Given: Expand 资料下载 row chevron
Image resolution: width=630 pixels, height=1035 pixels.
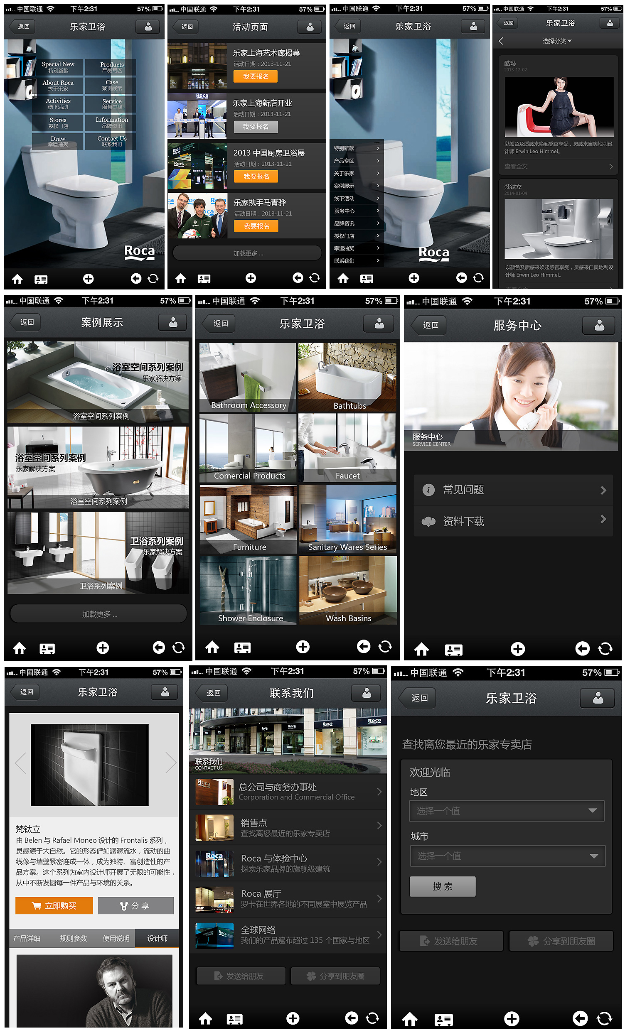Looking at the screenshot, I should (603, 520).
